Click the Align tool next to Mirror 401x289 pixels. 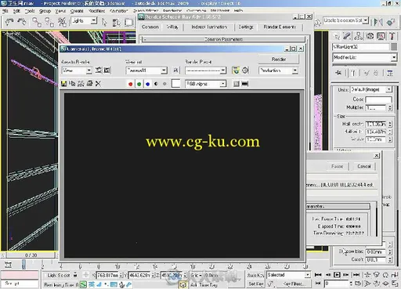point(391,22)
